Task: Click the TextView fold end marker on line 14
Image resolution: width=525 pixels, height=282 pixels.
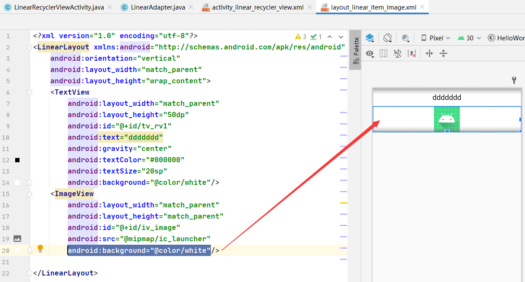Action: (x=30, y=183)
